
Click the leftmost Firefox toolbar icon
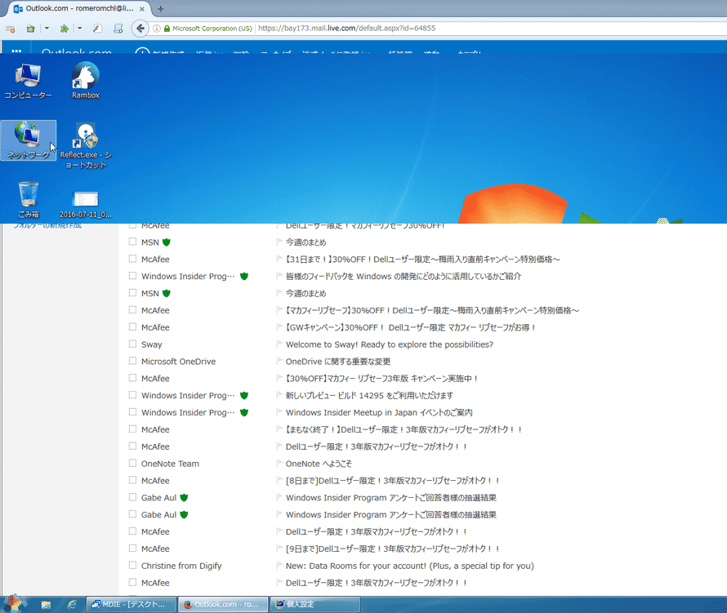coord(10,29)
